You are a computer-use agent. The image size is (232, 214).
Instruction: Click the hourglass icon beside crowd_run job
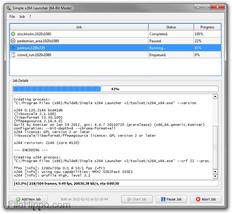point(13,55)
